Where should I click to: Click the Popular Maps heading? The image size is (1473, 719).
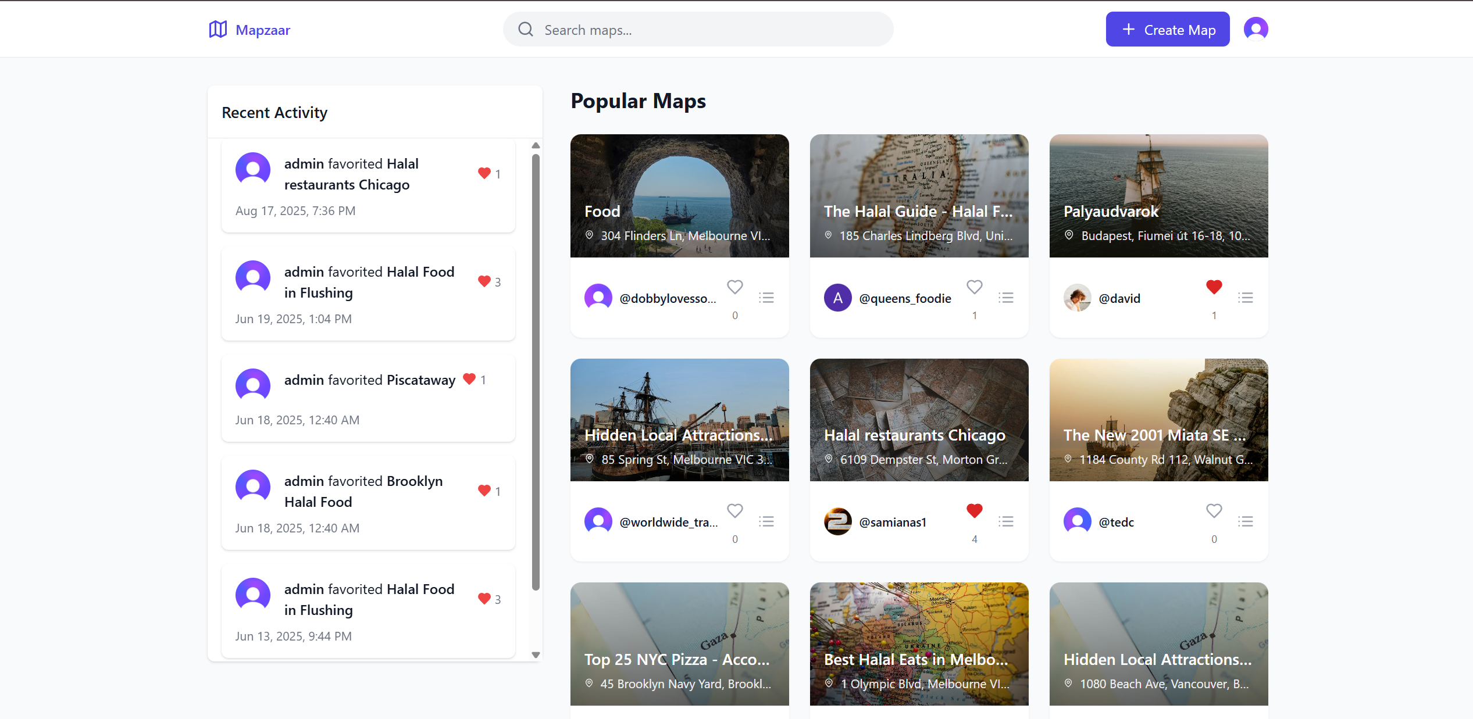coord(638,101)
